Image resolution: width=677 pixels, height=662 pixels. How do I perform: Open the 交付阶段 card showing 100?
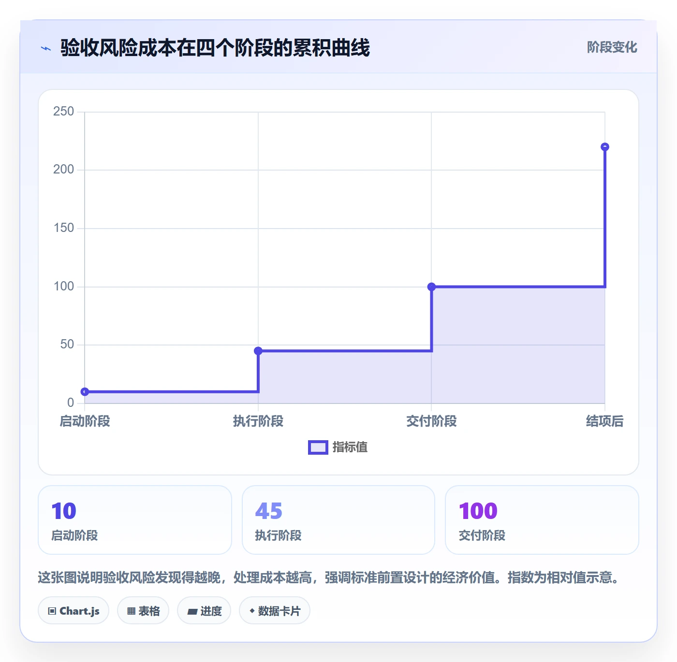(x=542, y=520)
